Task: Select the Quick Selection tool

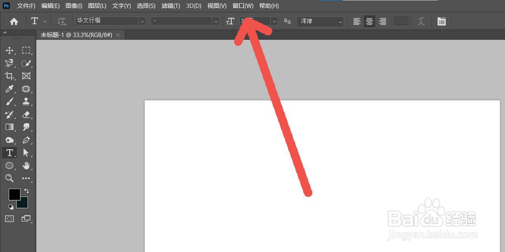Action: click(x=26, y=63)
